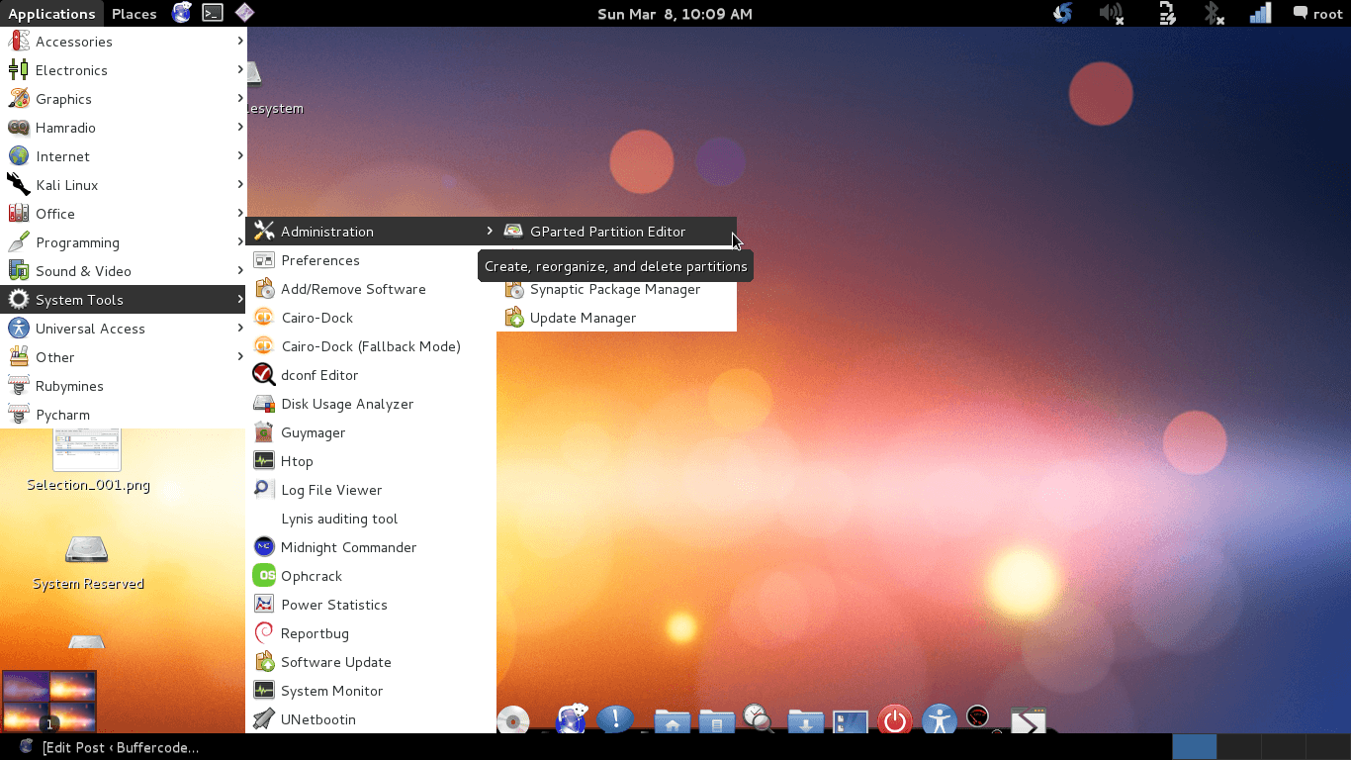Open the accessibility figure icon in the dock
The width and height of the screenshot is (1351, 760).
939,720
